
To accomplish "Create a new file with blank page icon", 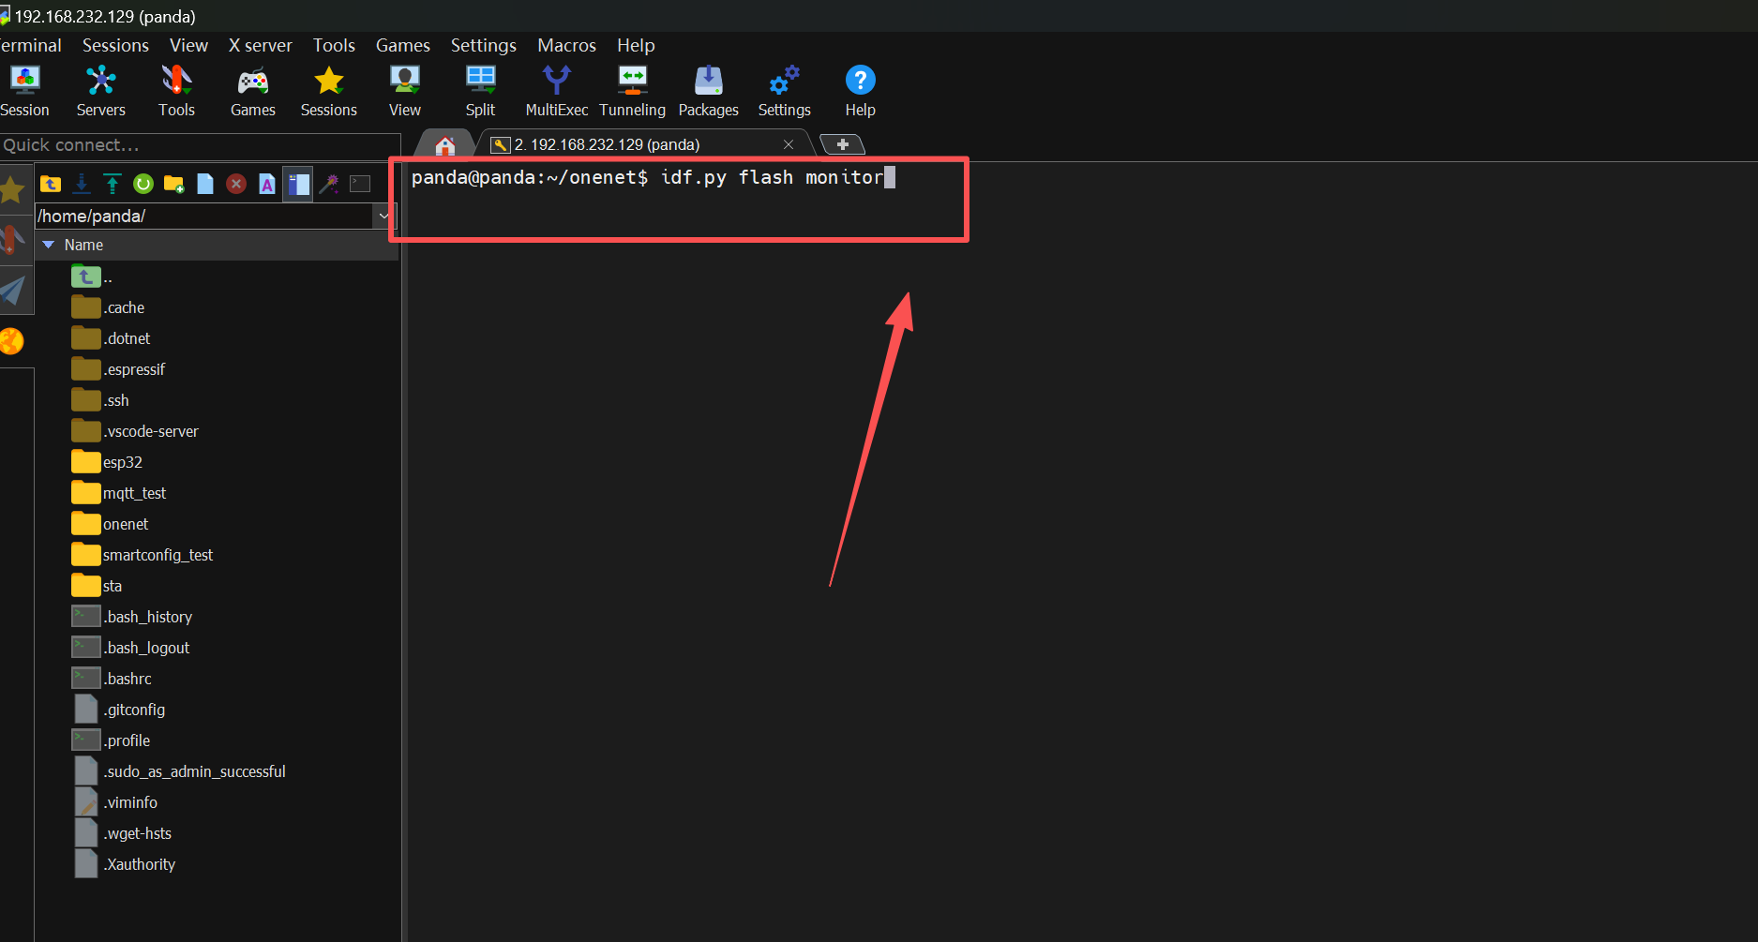I will (x=205, y=184).
